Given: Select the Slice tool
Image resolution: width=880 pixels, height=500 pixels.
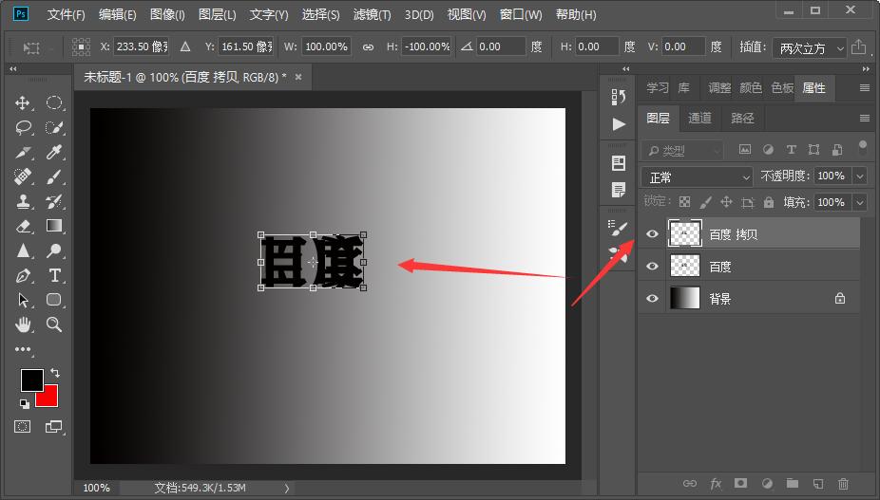Looking at the screenshot, I should tap(23, 152).
